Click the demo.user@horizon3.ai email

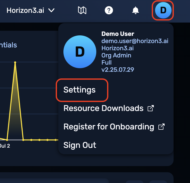[135, 41]
